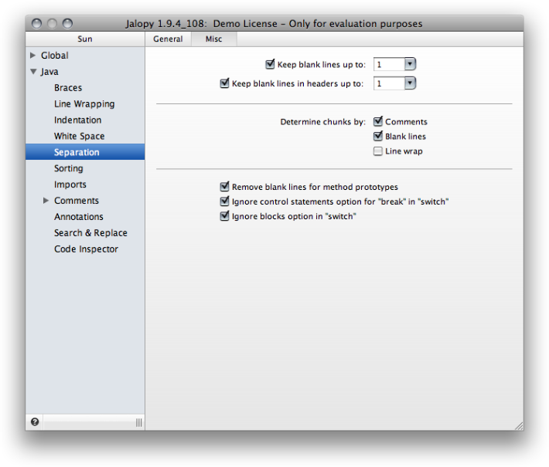This screenshot has height=467, width=549.
Task: Toggle Ignore blocks option in switch
Action: pyautogui.click(x=224, y=216)
